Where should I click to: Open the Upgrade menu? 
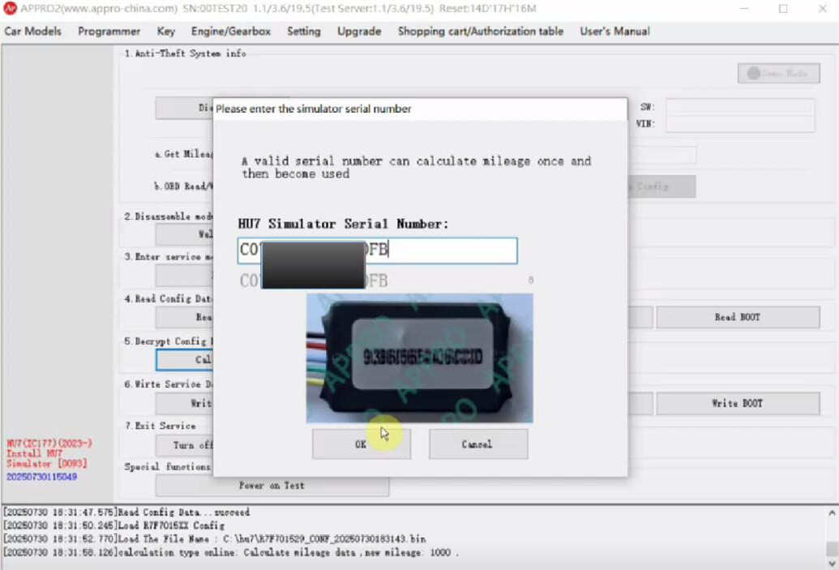click(x=359, y=31)
